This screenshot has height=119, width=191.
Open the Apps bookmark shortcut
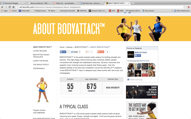click(4, 11)
